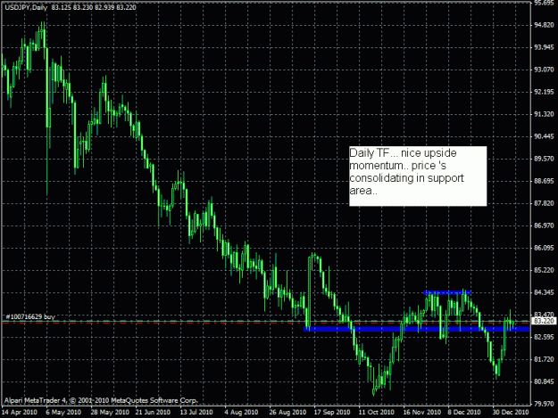
Task: Click the 86.970 price scale label
Action: (x=544, y=225)
